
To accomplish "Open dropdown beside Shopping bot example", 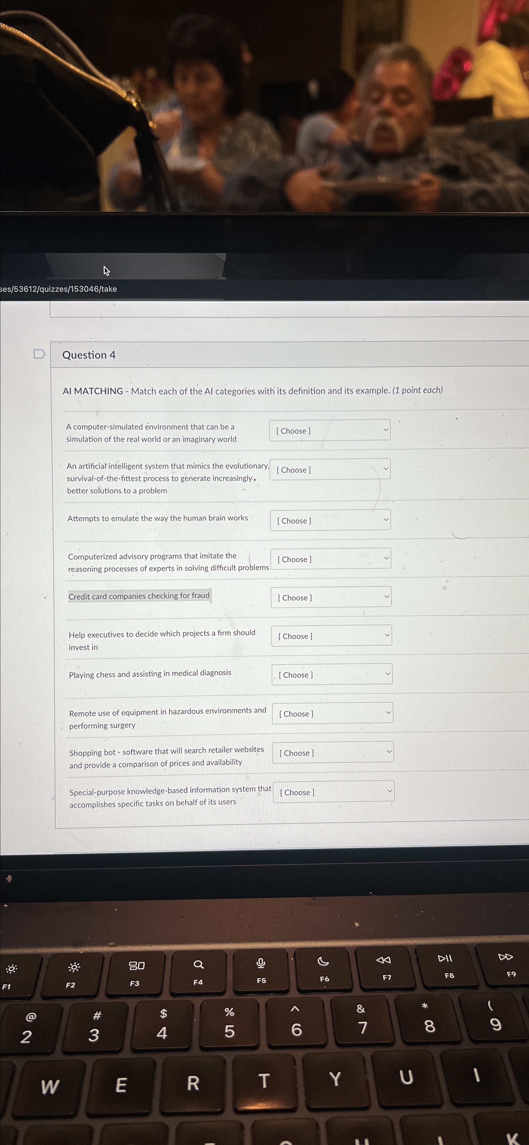I will [x=333, y=752].
